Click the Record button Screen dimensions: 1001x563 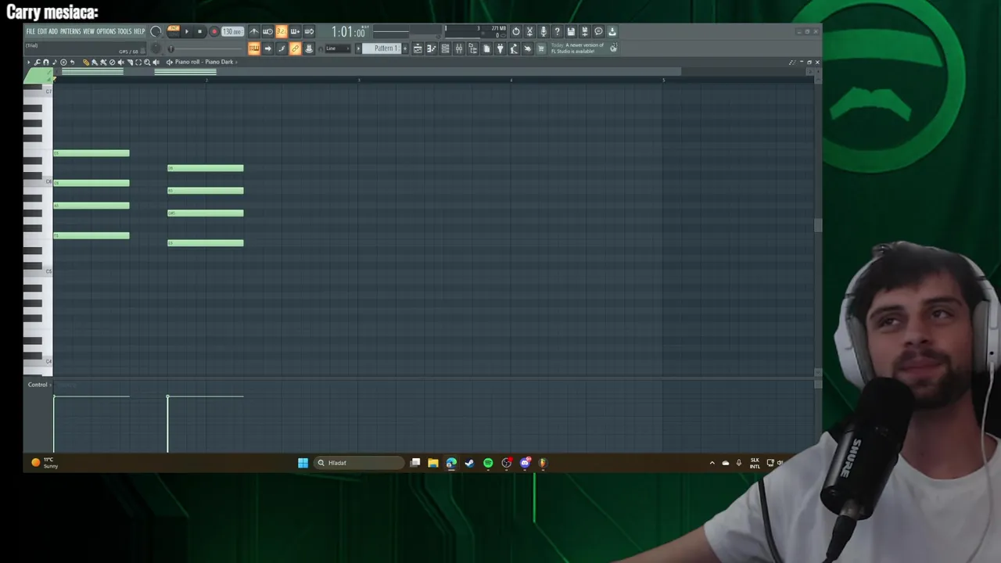[214, 31]
